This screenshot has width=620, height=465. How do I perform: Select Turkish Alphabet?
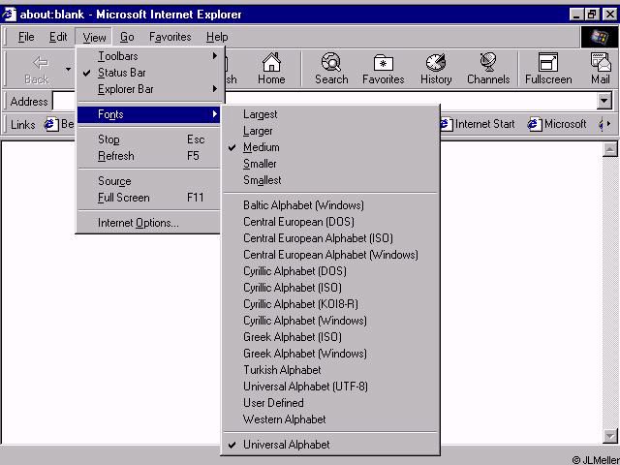pos(330,370)
